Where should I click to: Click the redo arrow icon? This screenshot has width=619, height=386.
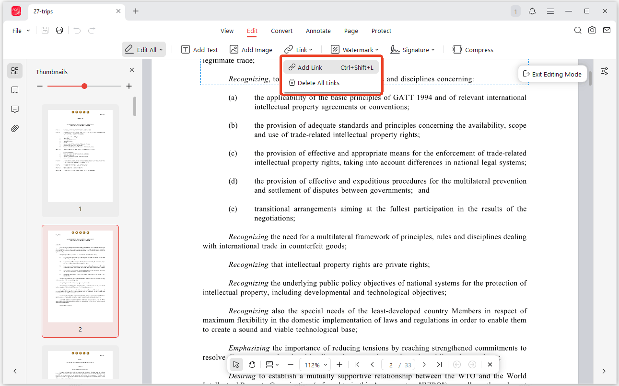[92, 31]
